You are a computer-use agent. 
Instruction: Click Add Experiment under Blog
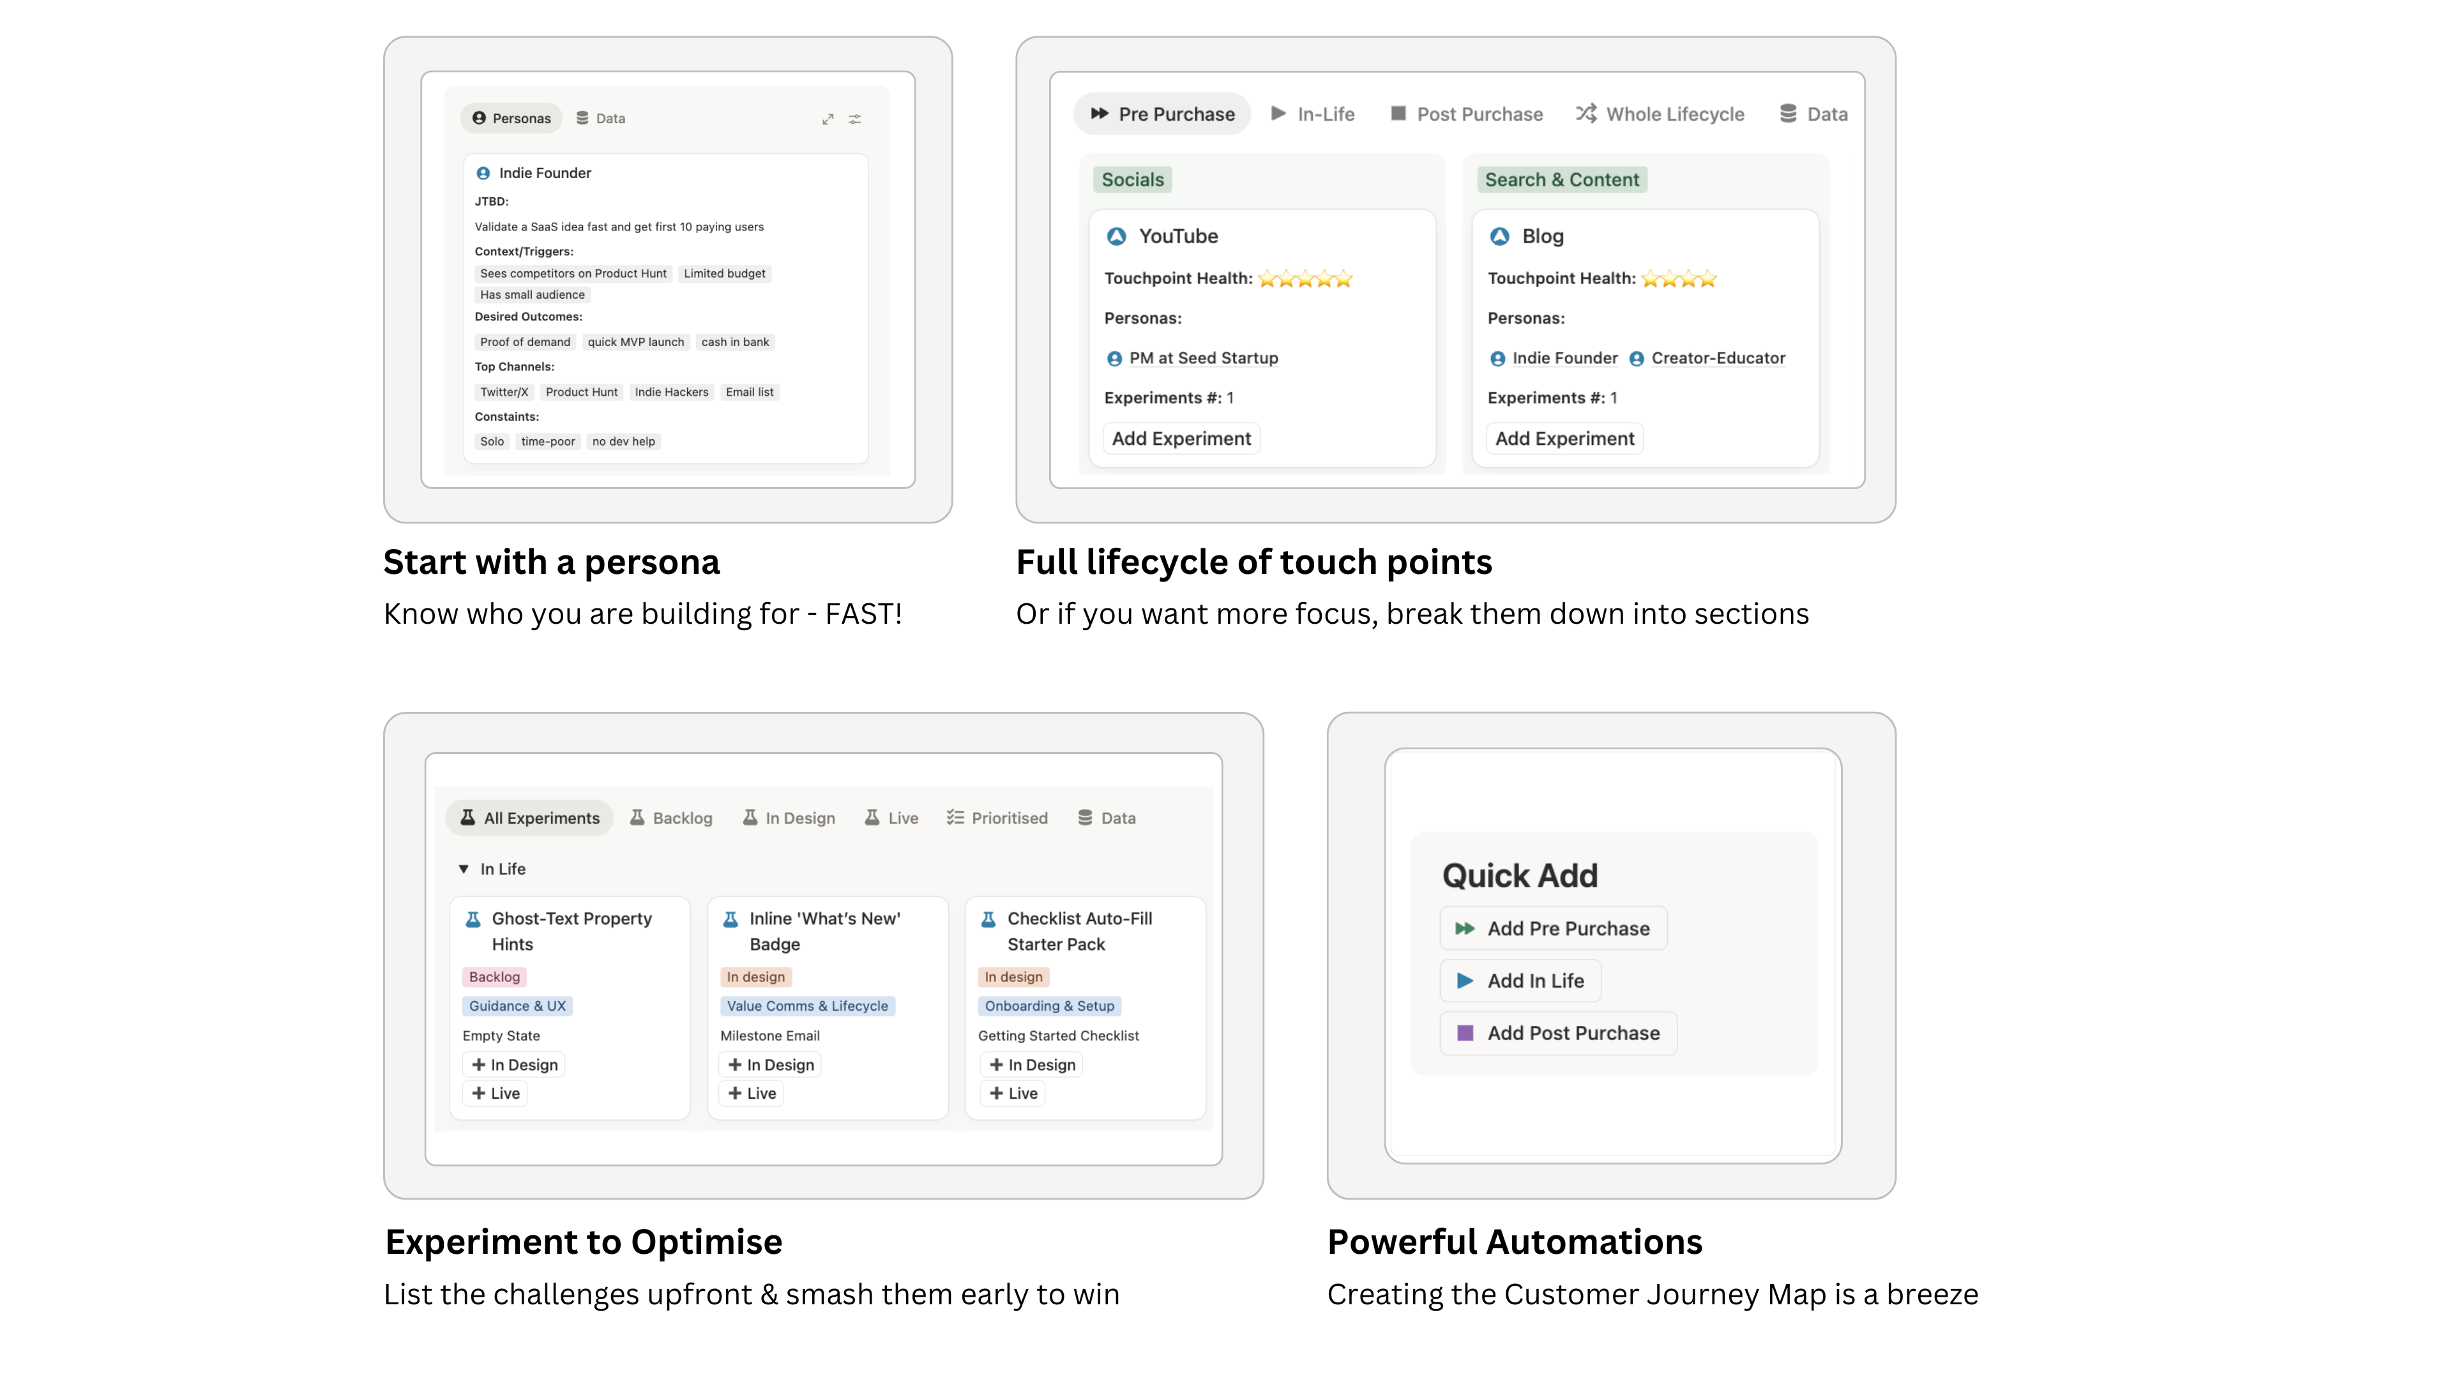click(1564, 439)
